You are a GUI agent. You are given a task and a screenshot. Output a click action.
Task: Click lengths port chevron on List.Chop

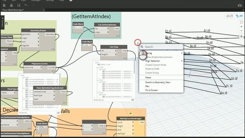[x=116, y=54]
